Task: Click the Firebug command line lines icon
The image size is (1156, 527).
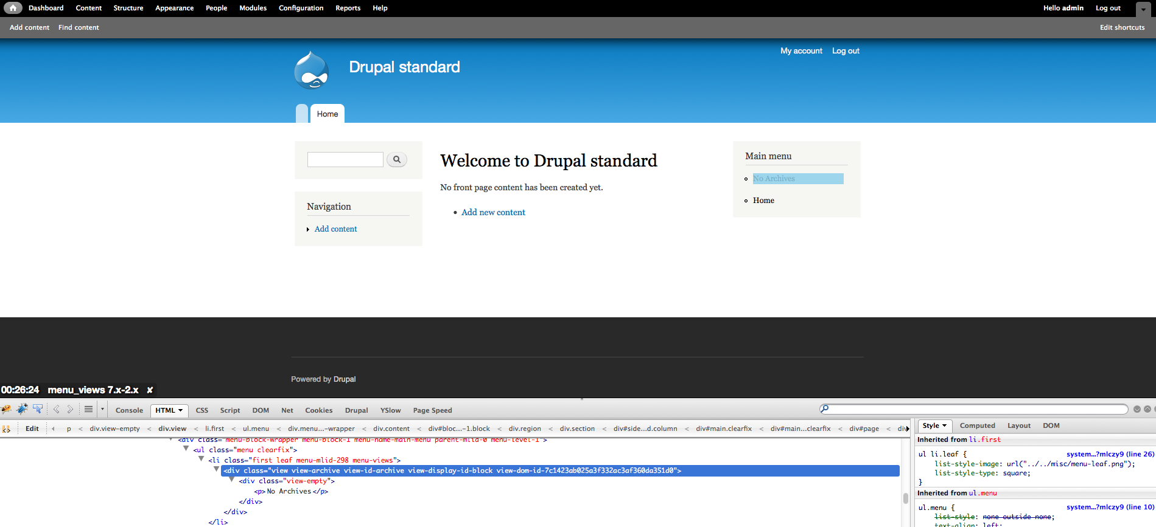Action: point(88,410)
